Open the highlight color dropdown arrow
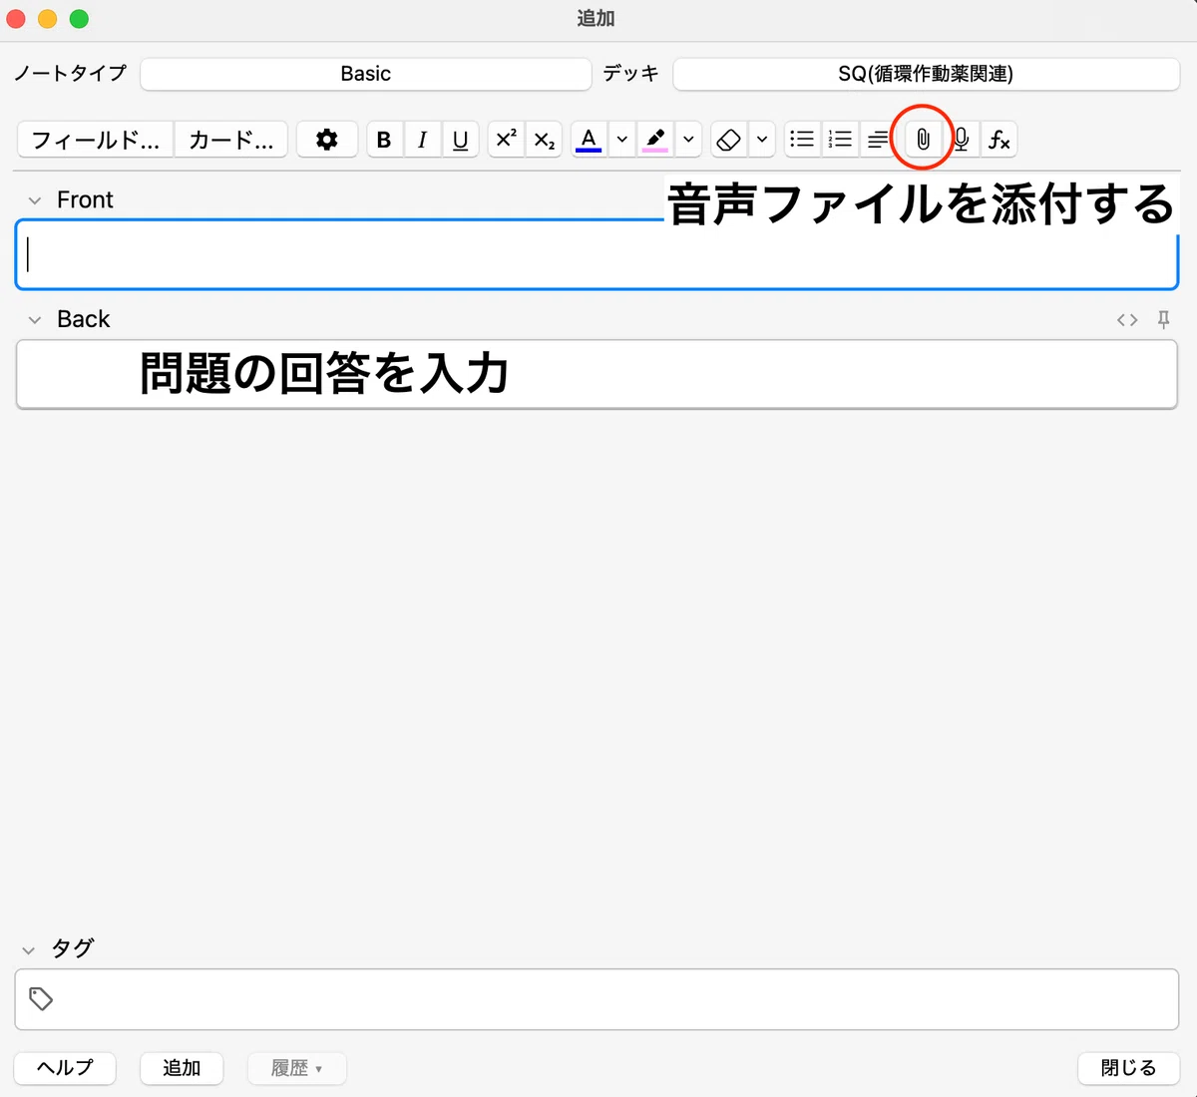This screenshot has width=1197, height=1097. tap(688, 140)
